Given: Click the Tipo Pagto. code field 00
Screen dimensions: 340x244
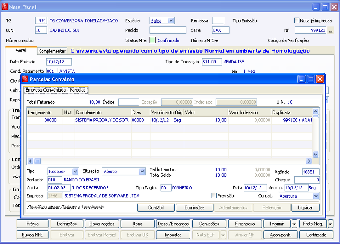Looking at the screenshot, I should coord(166,188).
